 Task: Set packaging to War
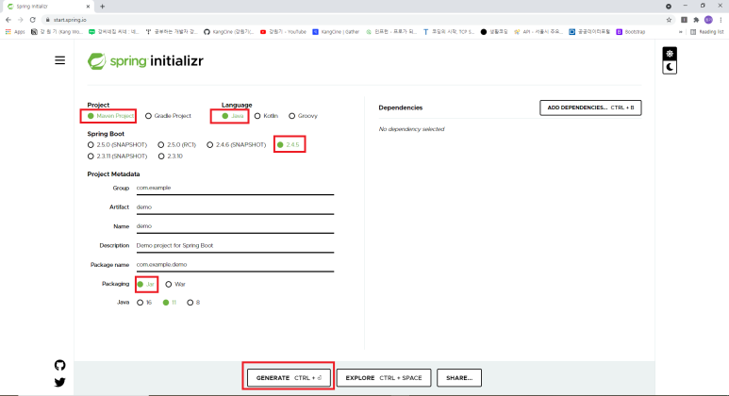(x=175, y=284)
